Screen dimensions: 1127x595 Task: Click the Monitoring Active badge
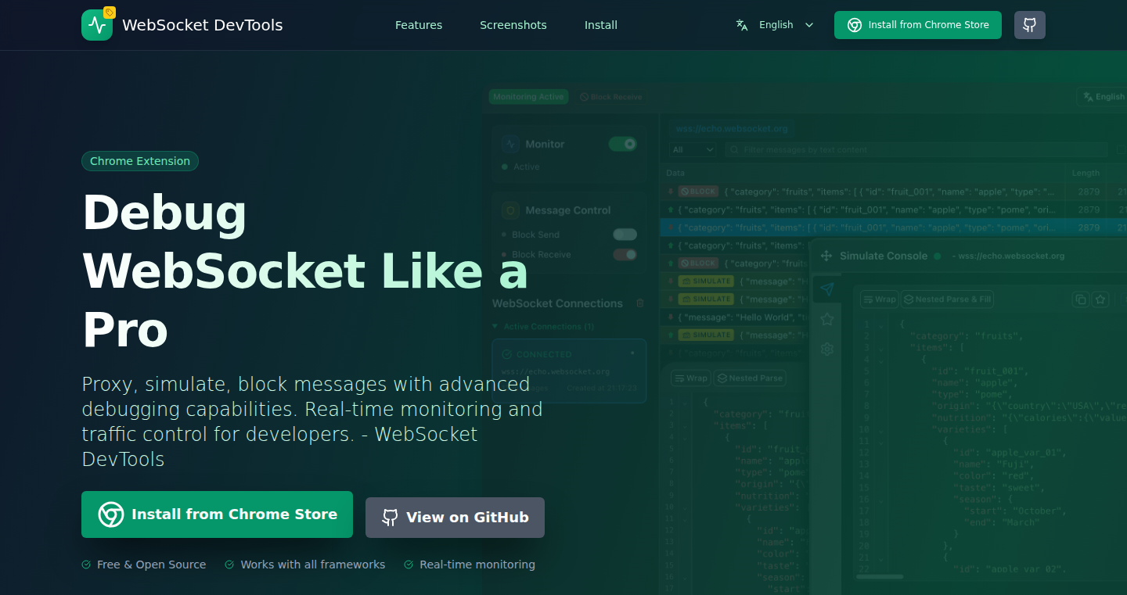[x=528, y=97]
